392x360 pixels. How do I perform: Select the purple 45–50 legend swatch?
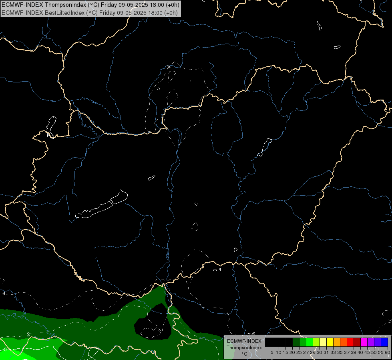371,342
